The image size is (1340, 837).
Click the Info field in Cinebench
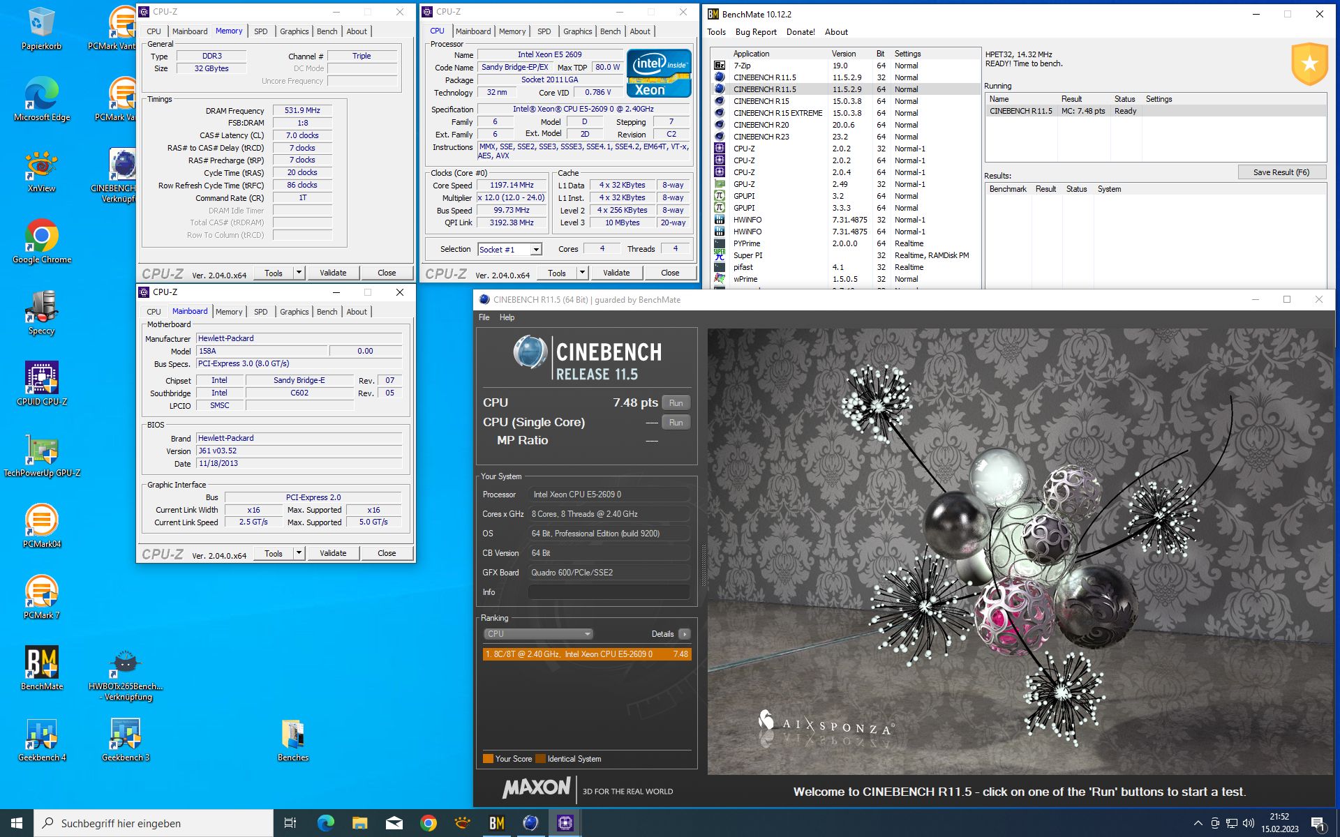pyautogui.click(x=609, y=592)
